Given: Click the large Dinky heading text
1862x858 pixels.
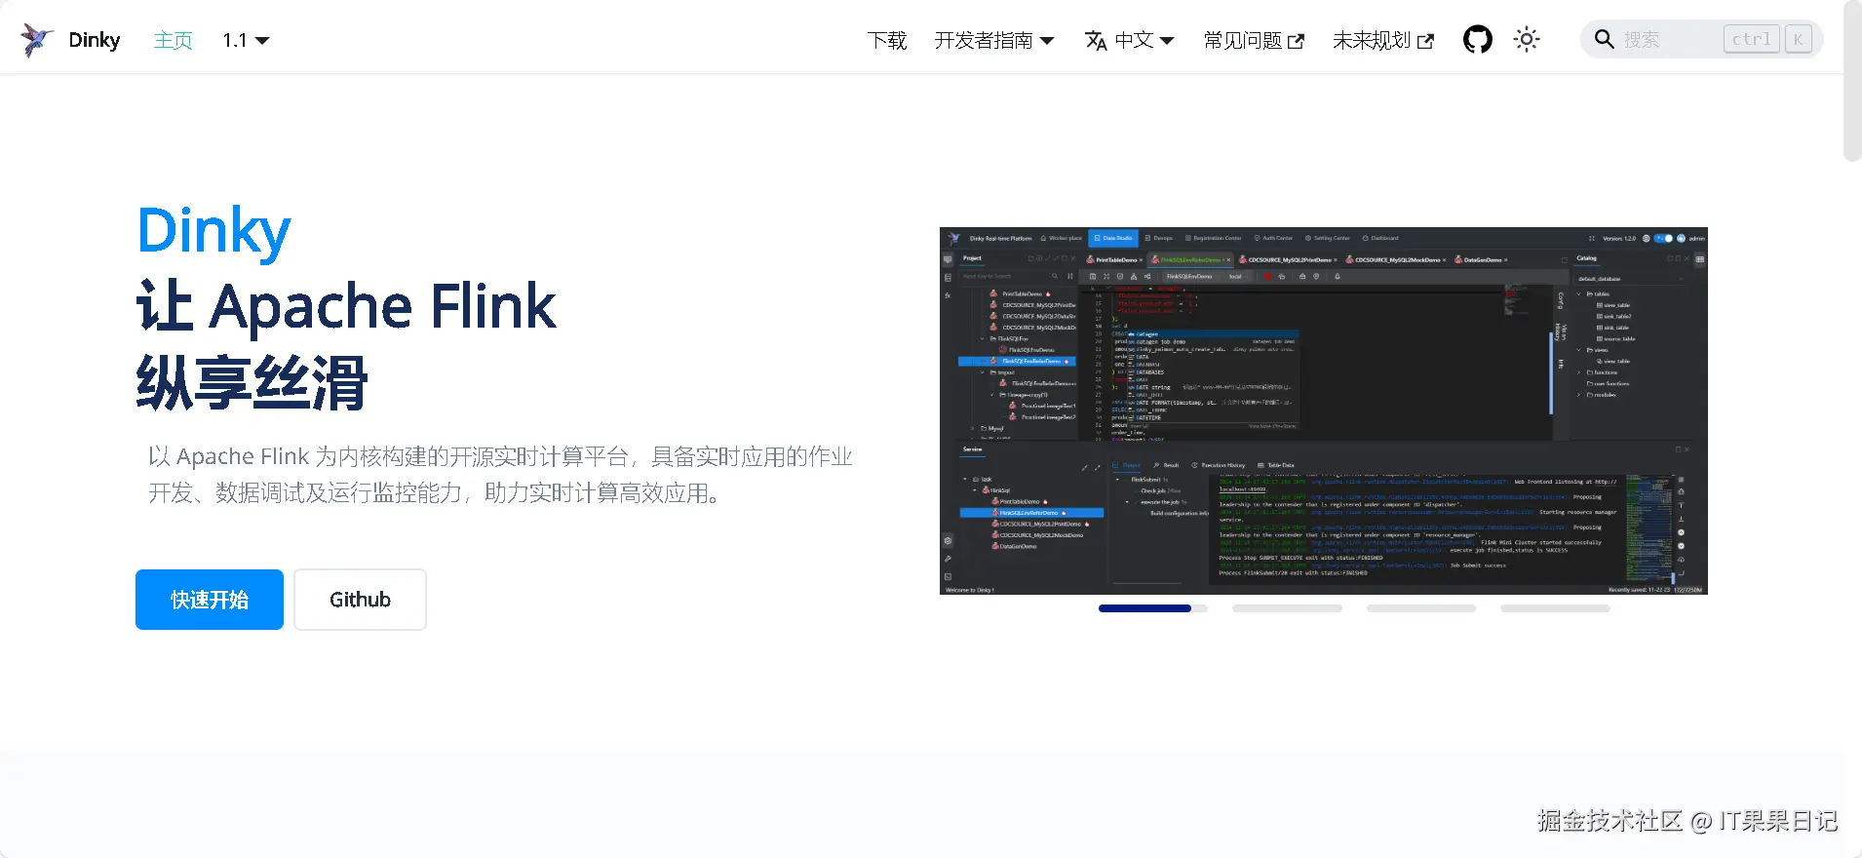Looking at the screenshot, I should pyautogui.click(x=213, y=231).
